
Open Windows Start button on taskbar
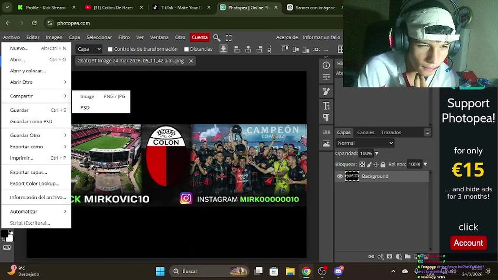pos(160,271)
